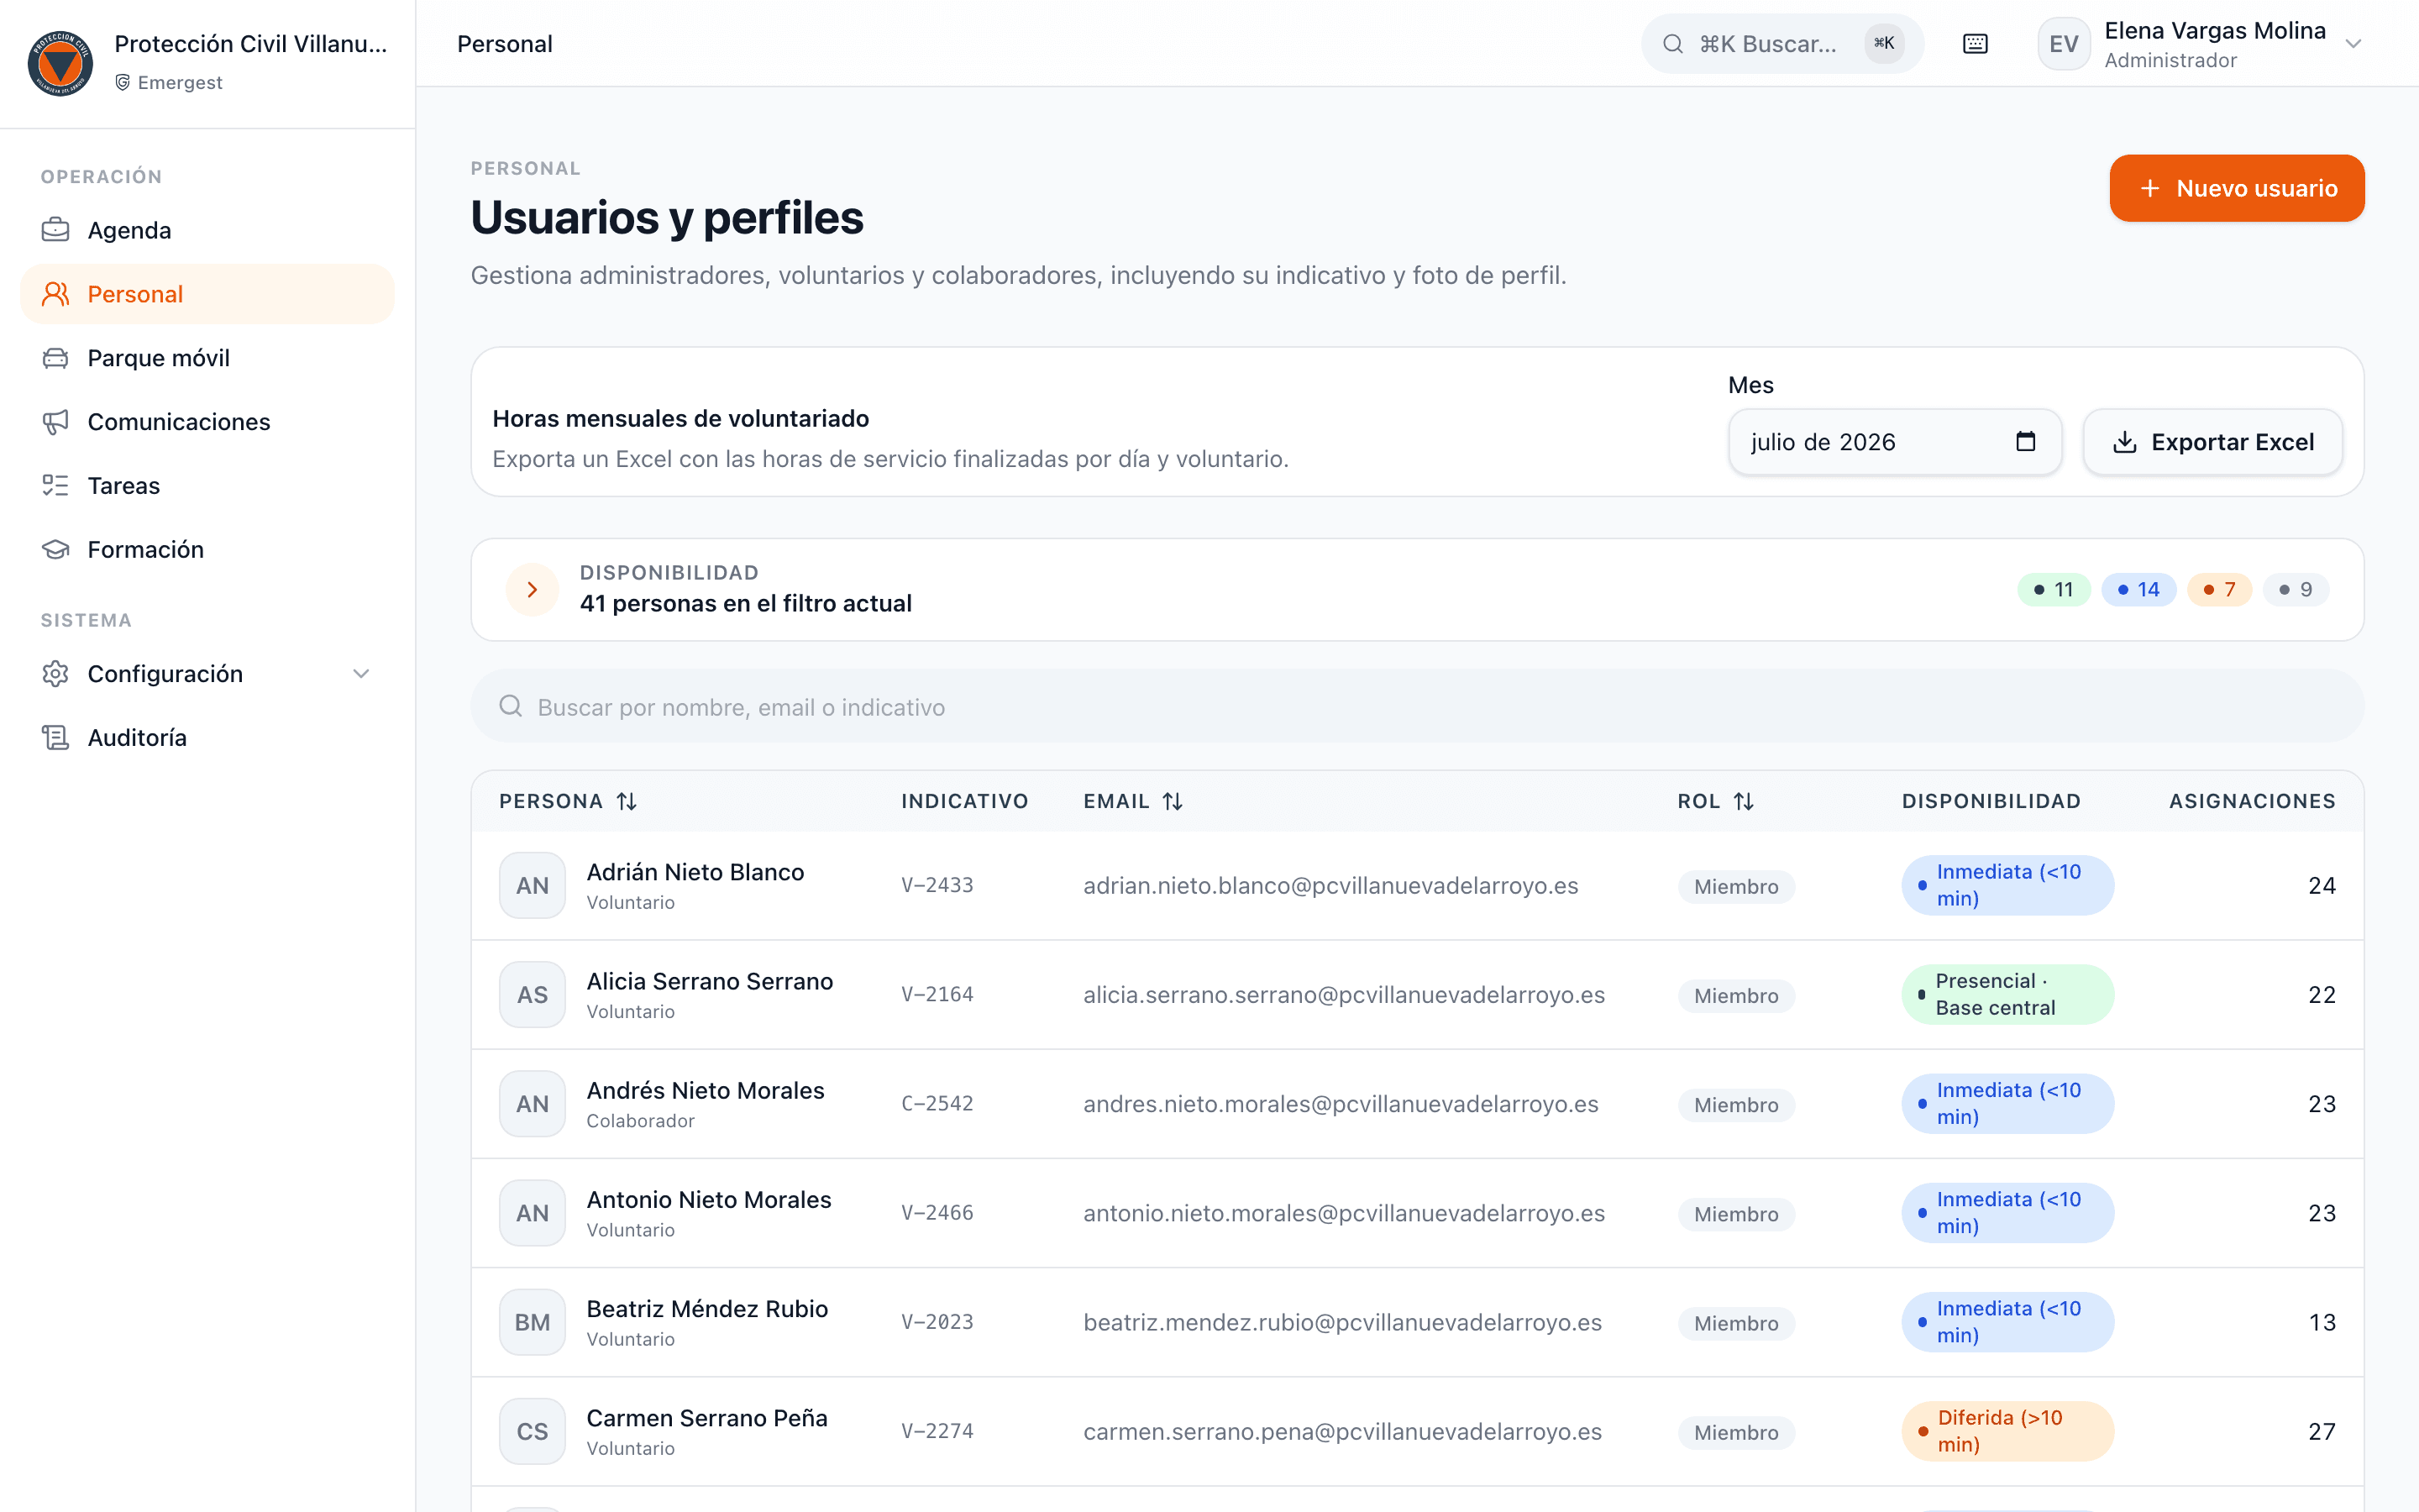The width and height of the screenshot is (2419, 1512).
Task: Click the Emergest shield icon
Action: [123, 82]
